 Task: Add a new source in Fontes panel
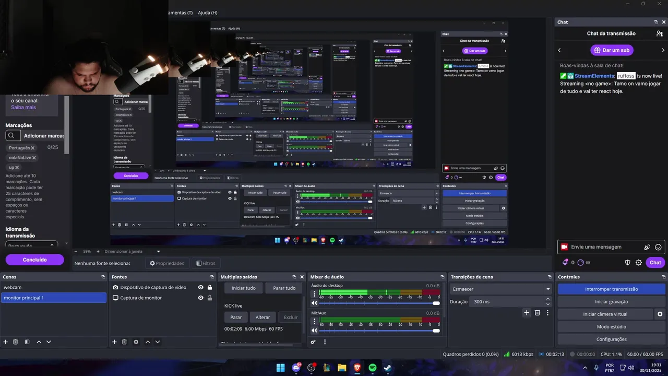coord(114,342)
